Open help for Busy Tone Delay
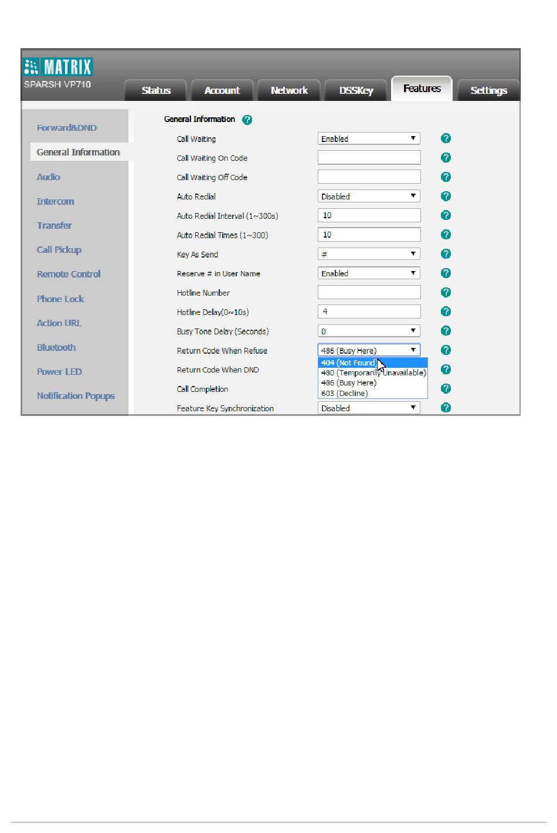The image size is (557, 833). [446, 331]
